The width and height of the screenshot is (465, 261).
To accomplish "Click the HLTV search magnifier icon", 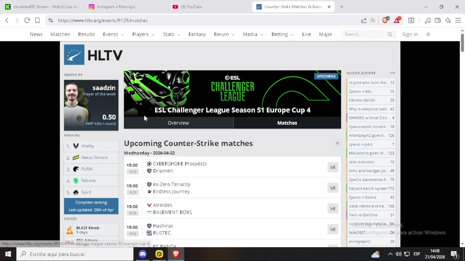I will 390,34.
